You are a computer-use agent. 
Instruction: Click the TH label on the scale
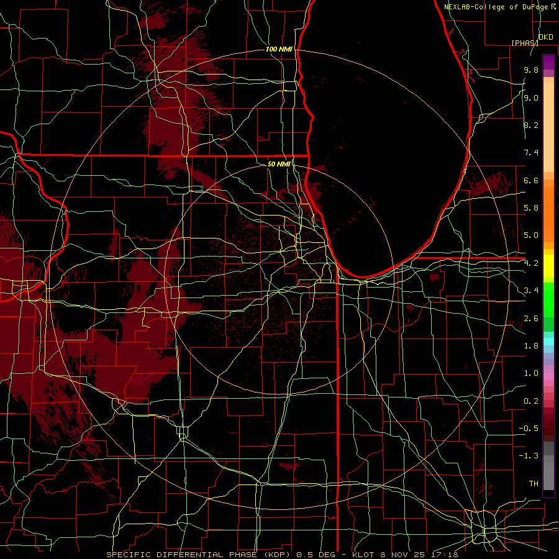[534, 484]
